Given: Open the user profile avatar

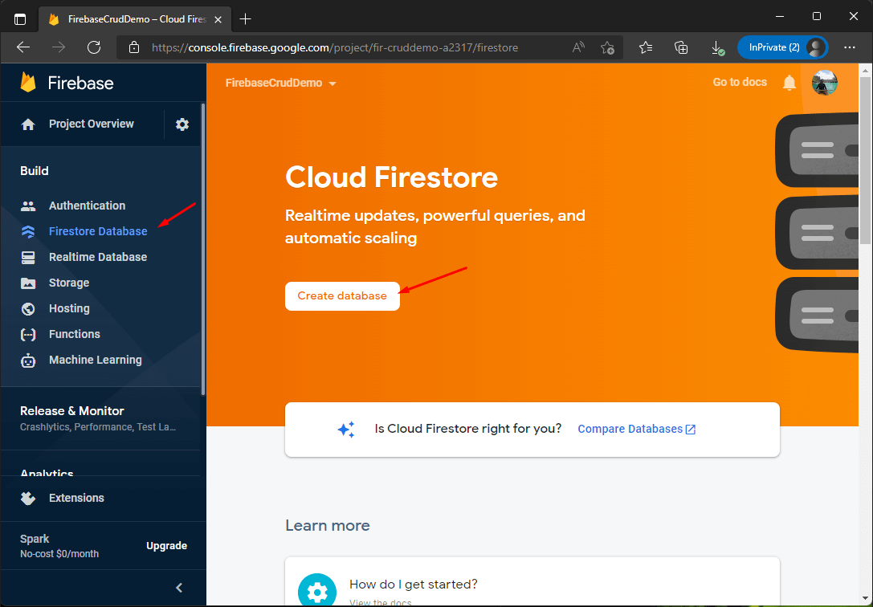Looking at the screenshot, I should [825, 83].
